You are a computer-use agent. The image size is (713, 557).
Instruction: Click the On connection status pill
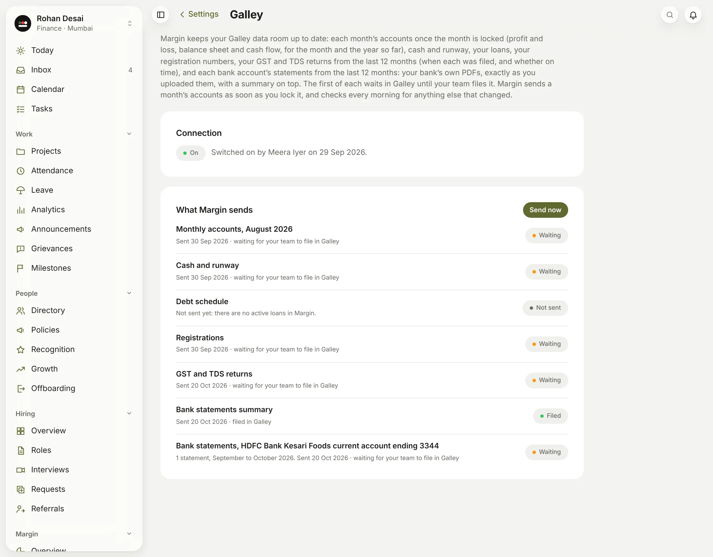point(191,153)
